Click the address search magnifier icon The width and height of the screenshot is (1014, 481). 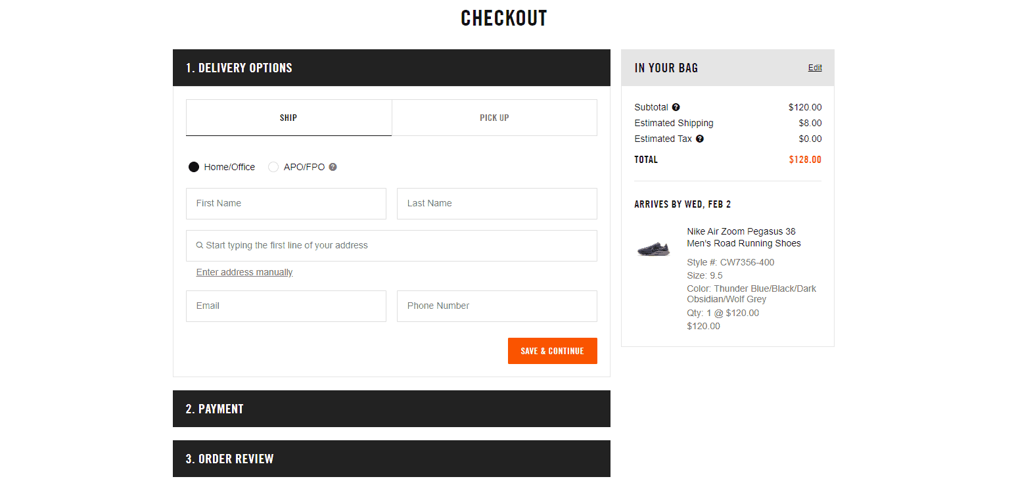[x=199, y=245]
